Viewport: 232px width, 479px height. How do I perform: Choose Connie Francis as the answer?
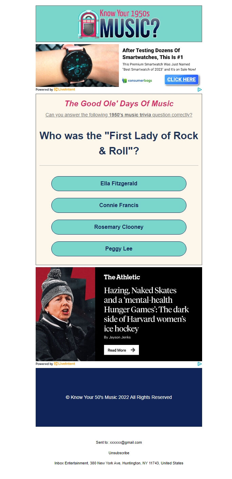119,205
